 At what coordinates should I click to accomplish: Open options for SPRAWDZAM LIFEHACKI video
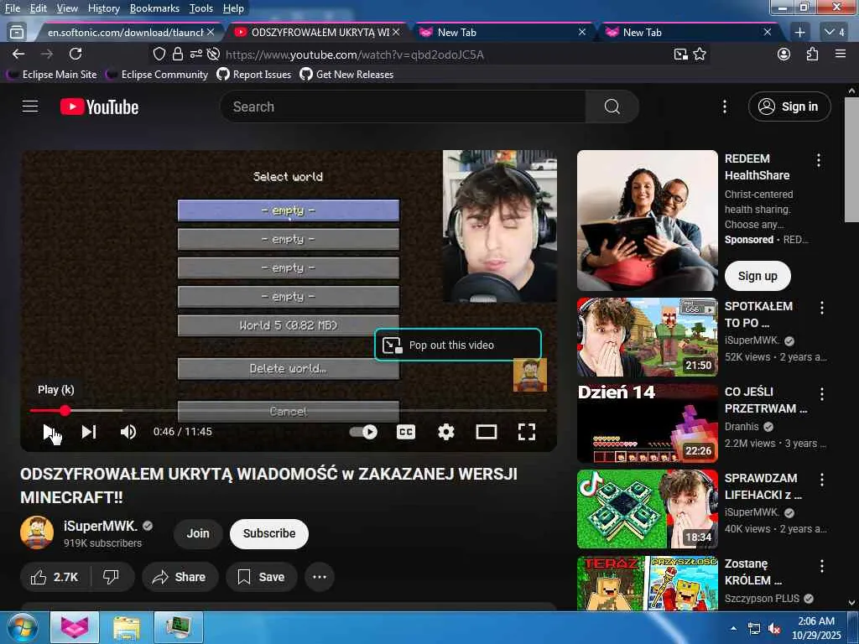pos(822,480)
